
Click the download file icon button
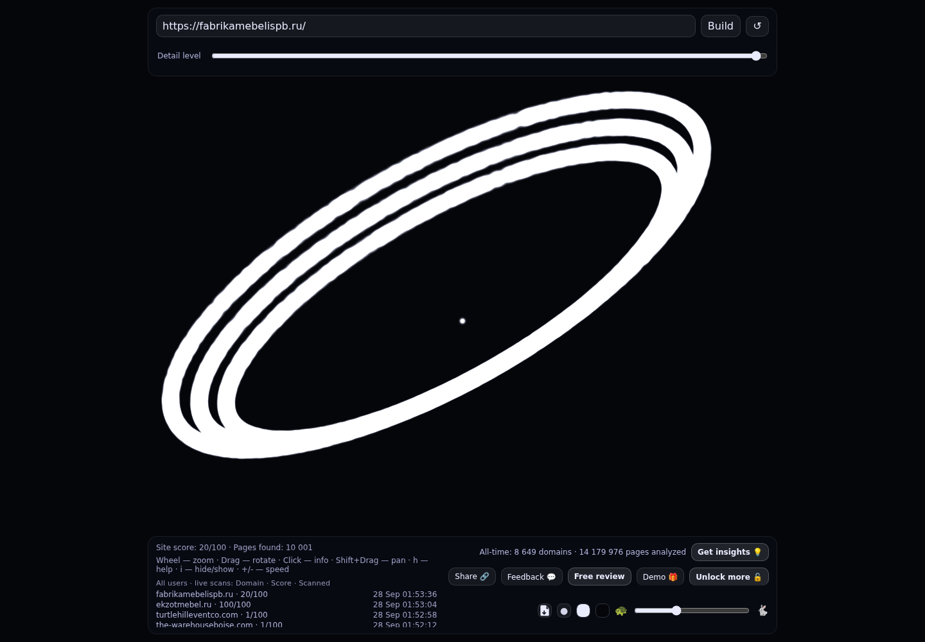click(545, 611)
